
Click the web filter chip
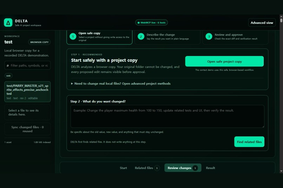[8, 76]
